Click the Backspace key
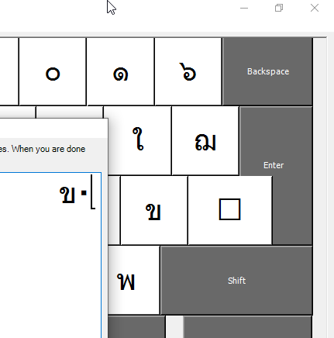 pos(267,71)
